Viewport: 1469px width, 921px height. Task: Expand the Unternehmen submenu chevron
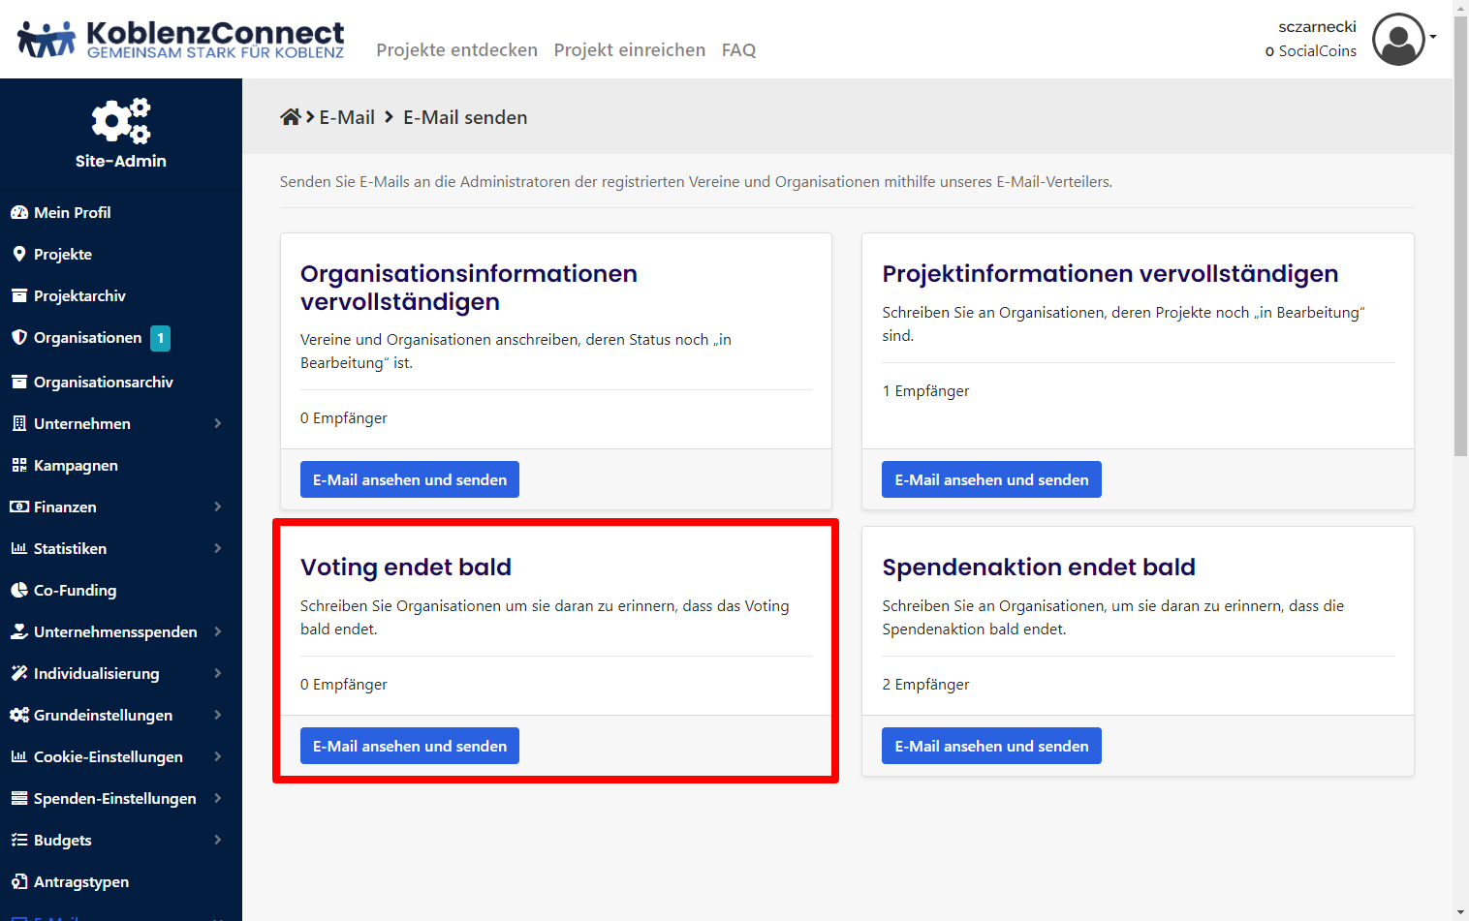218,423
